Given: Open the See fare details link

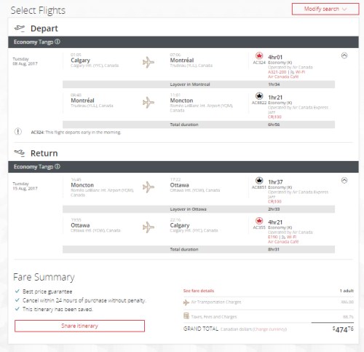Looking at the screenshot, I should [x=199, y=291].
